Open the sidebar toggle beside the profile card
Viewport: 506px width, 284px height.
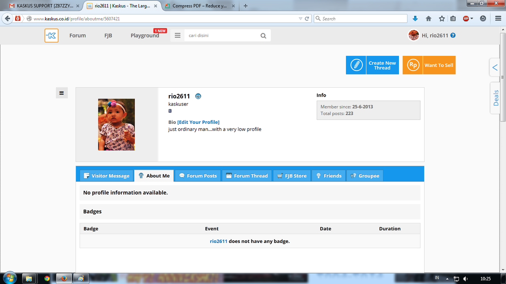pyautogui.click(x=62, y=93)
